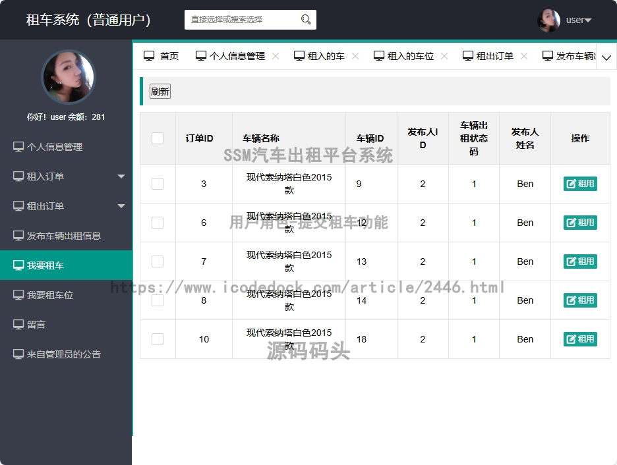Close the 租入的车 tab
617x465 pixels.
[x=355, y=56]
